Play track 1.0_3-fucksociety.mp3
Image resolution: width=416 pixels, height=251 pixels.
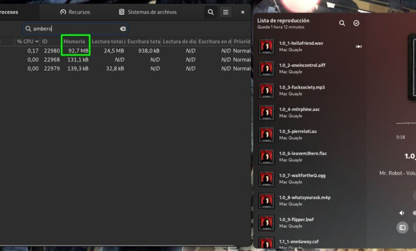(x=302, y=90)
